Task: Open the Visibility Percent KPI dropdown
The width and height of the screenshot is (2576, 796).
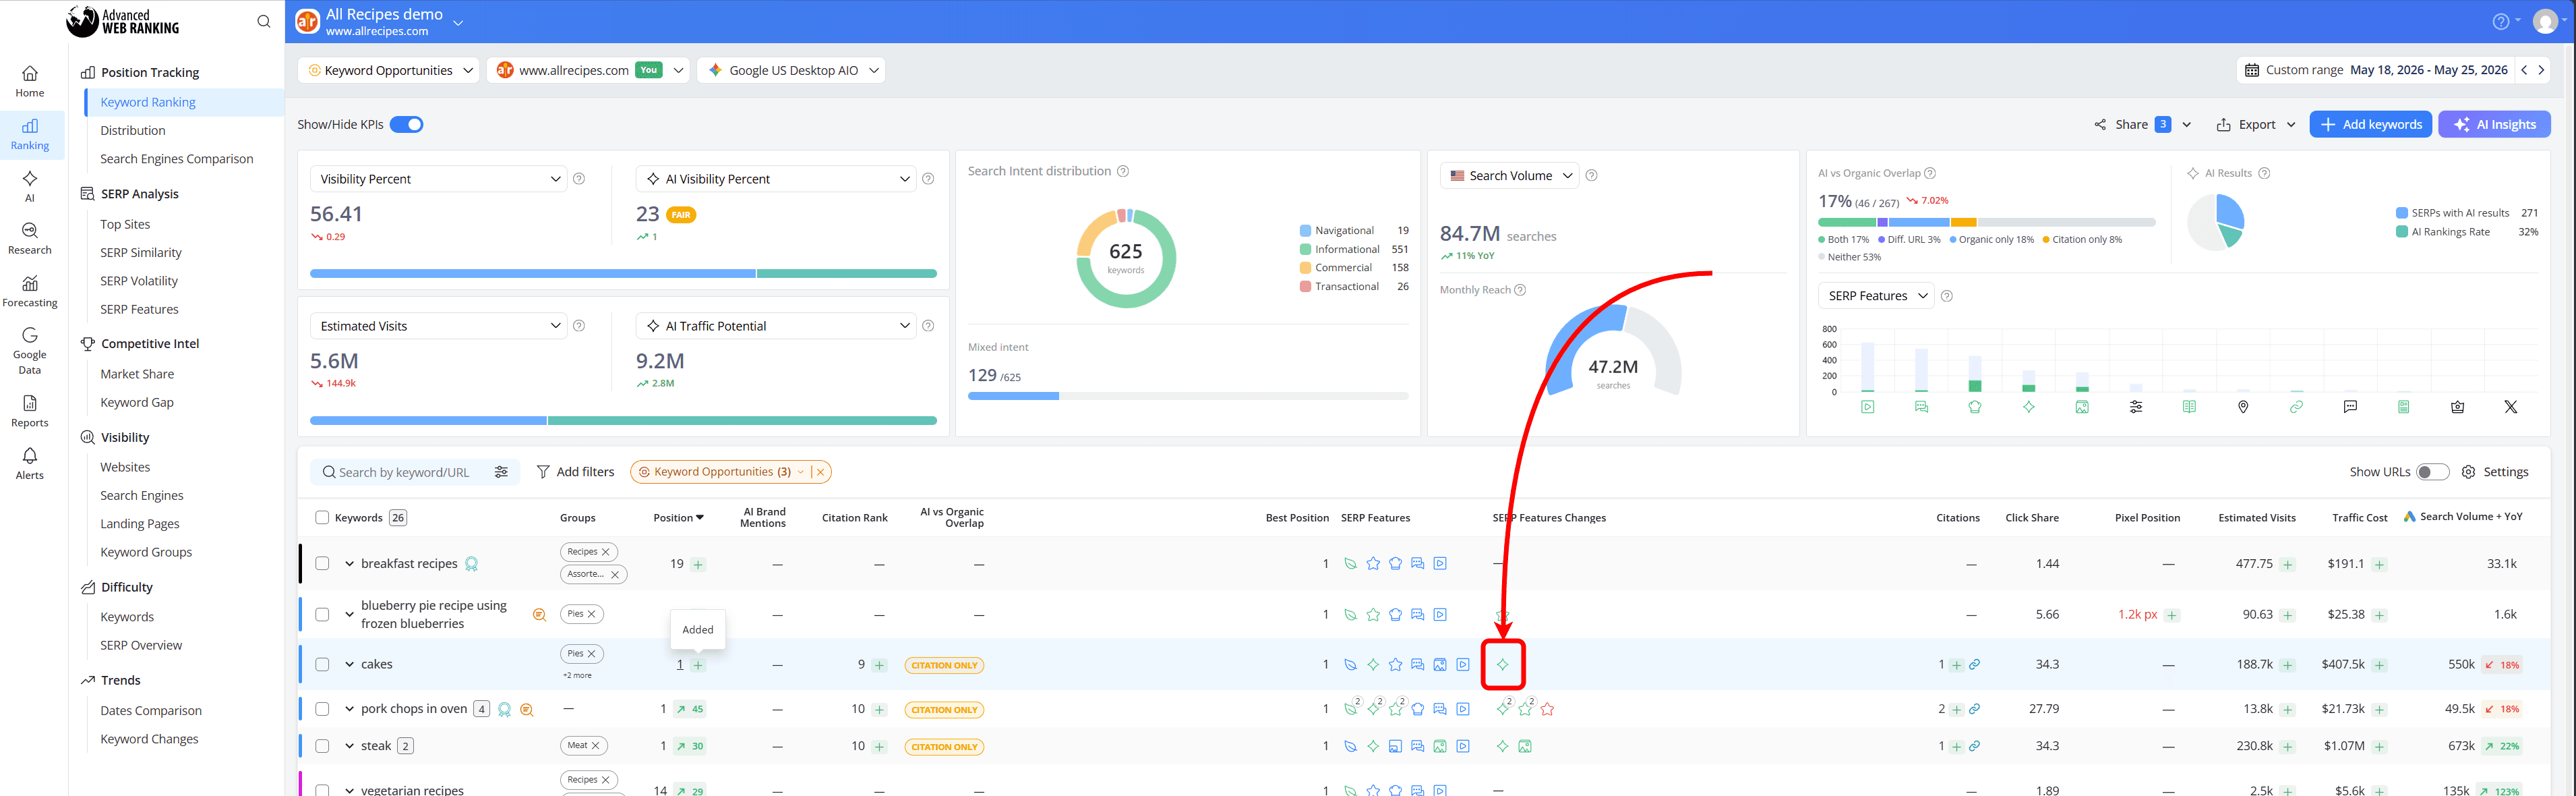Action: click(x=438, y=179)
